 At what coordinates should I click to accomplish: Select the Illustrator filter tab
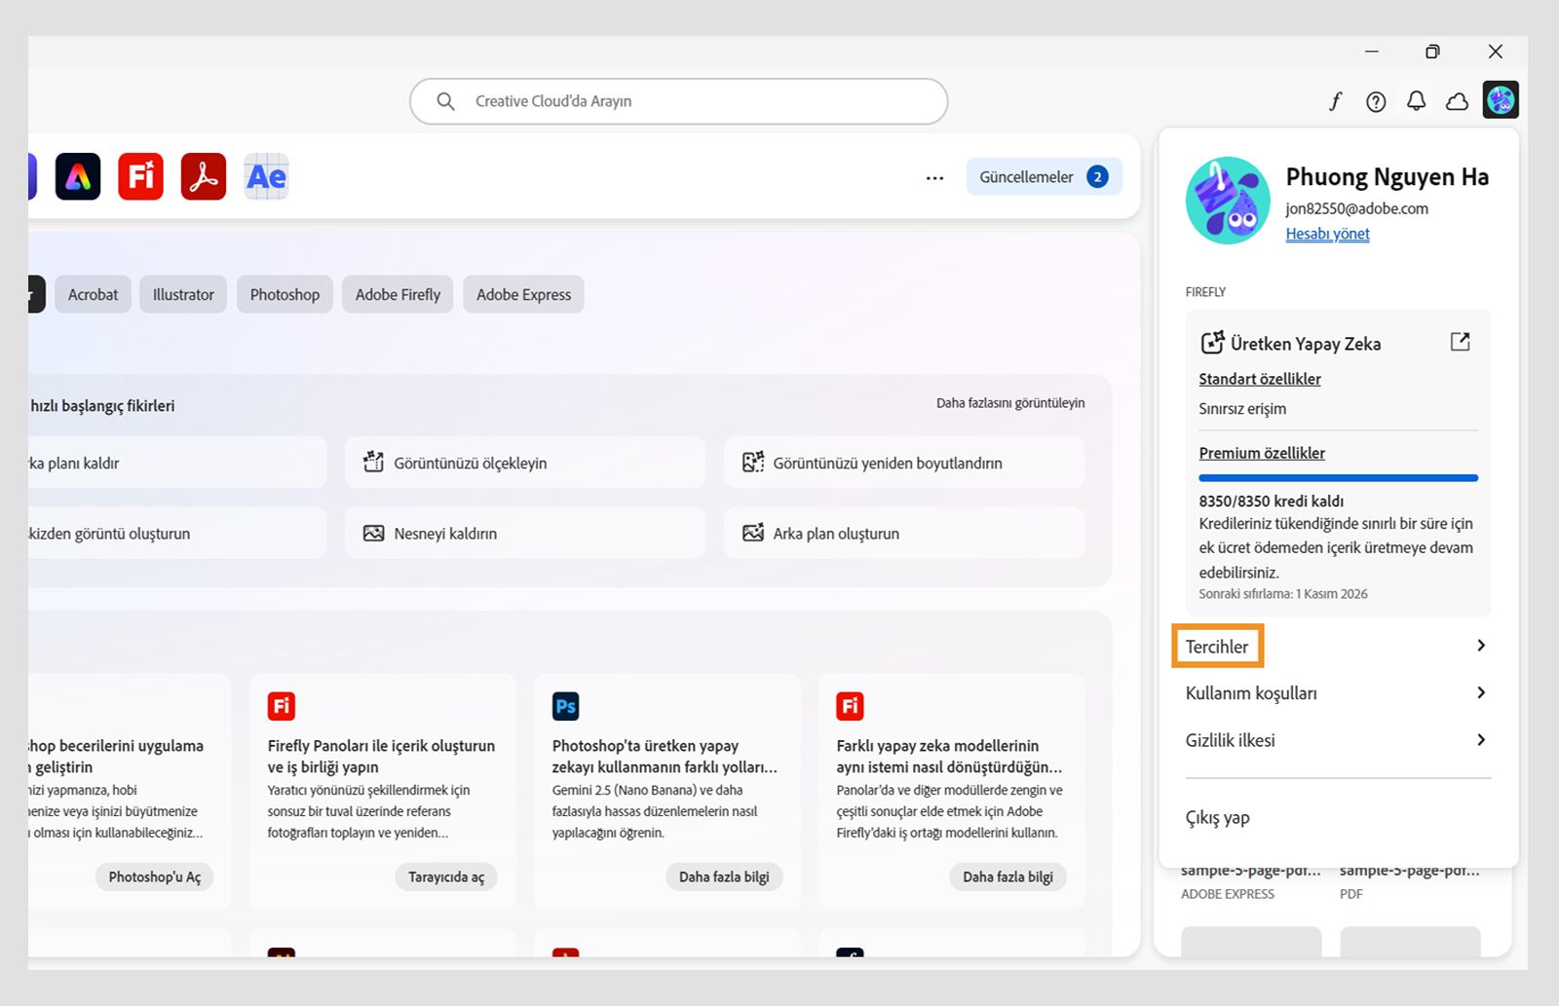[x=183, y=294]
